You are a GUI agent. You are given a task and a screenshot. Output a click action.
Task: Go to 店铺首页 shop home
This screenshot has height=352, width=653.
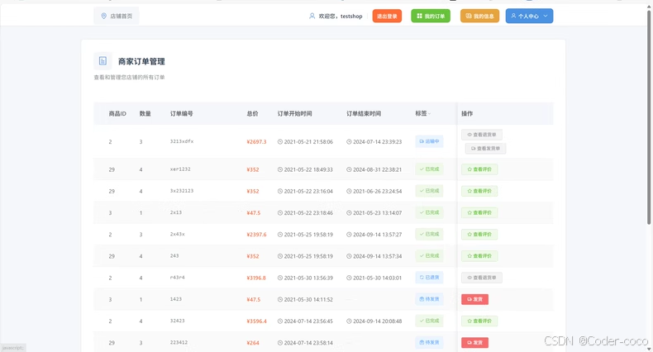pyautogui.click(x=117, y=16)
